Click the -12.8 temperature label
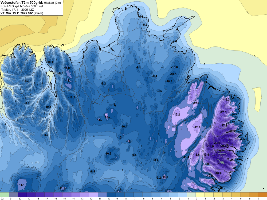This screenshot has width=267, height=200. click(x=197, y=127)
